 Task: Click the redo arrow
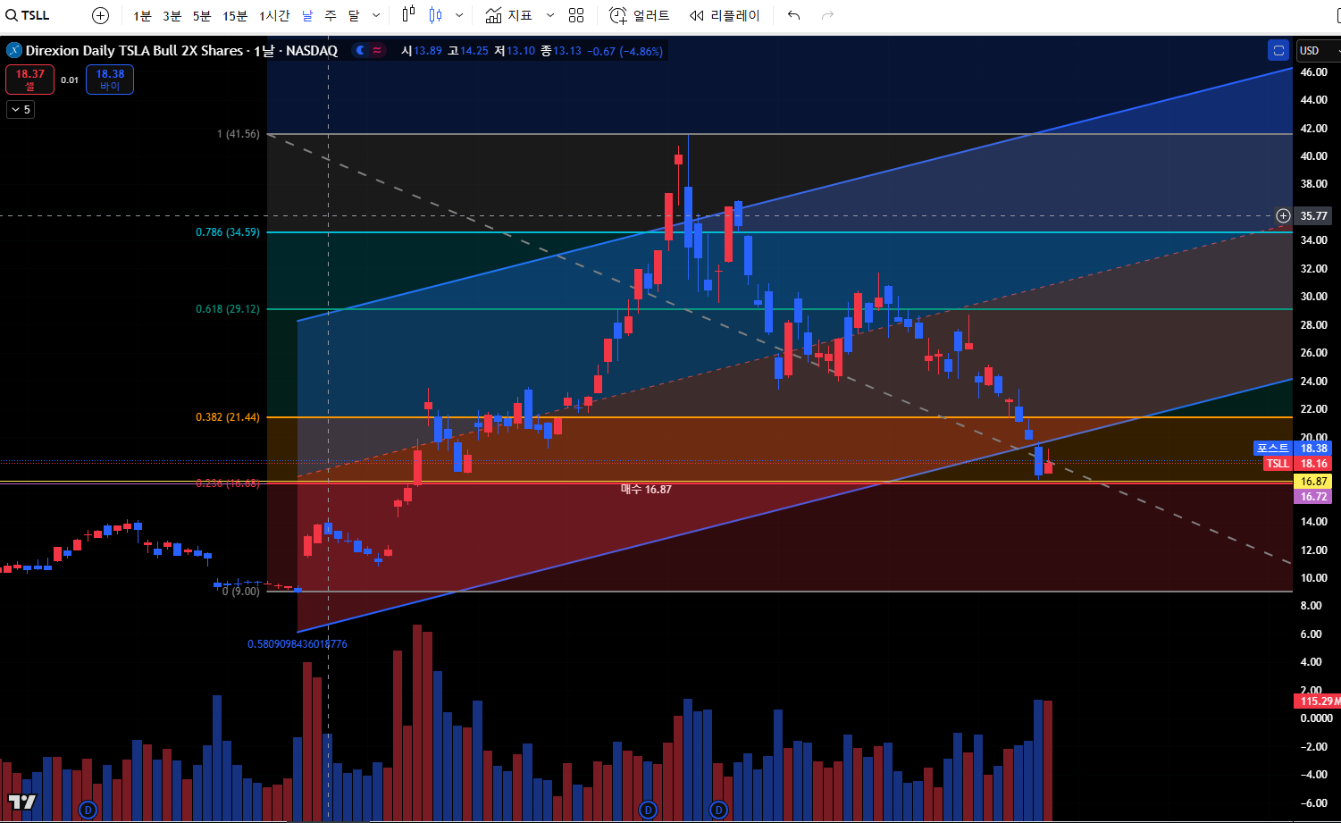pos(827,15)
